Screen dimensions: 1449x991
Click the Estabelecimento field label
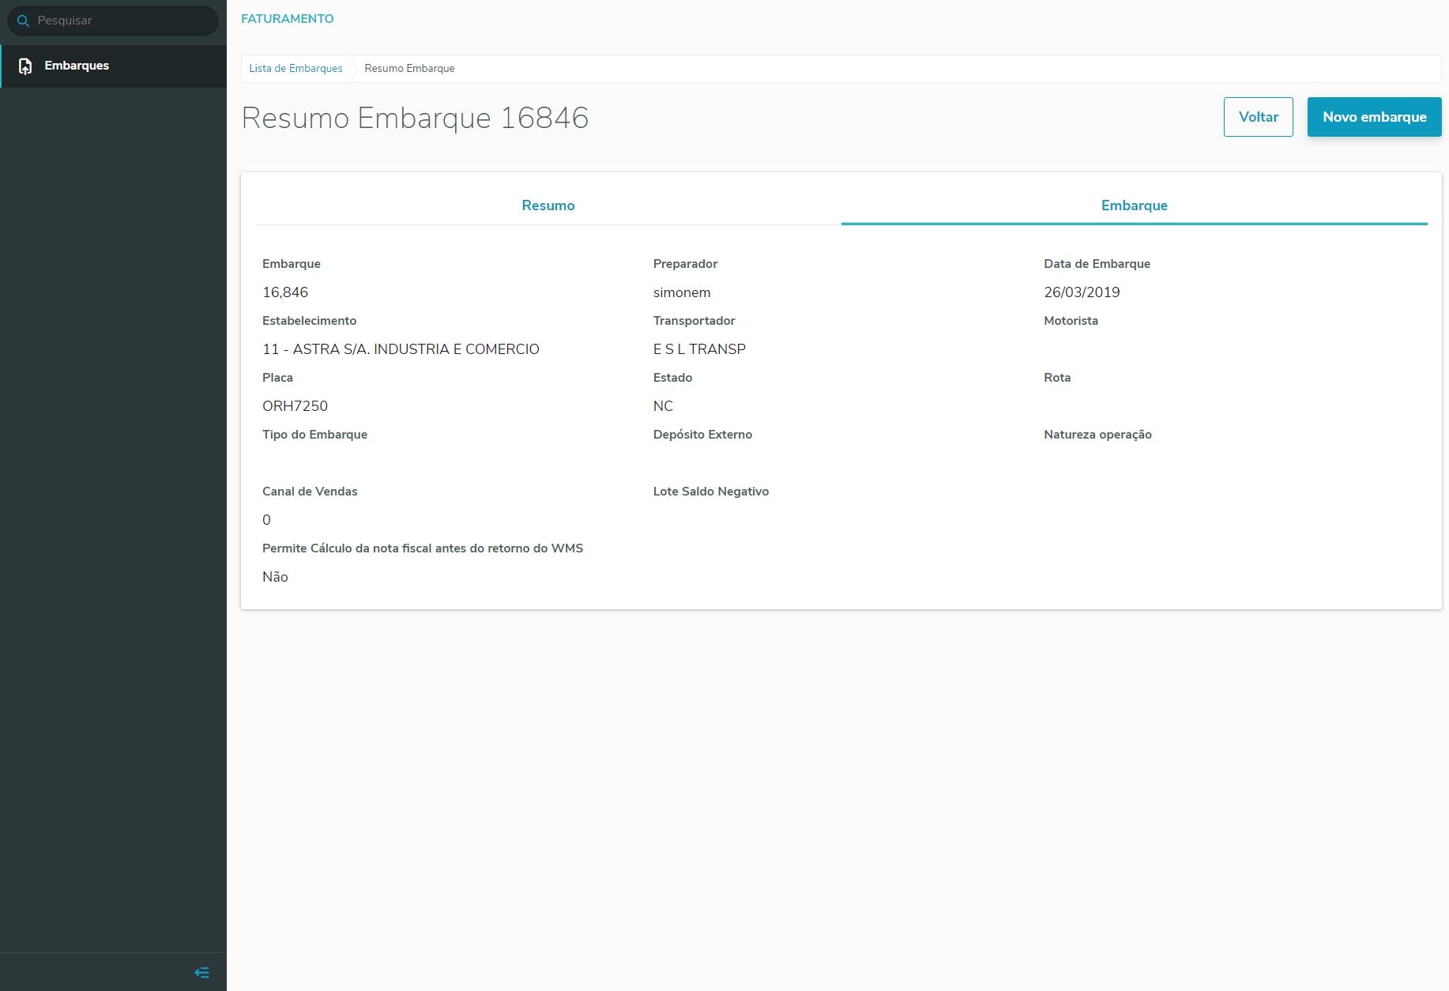tap(310, 321)
